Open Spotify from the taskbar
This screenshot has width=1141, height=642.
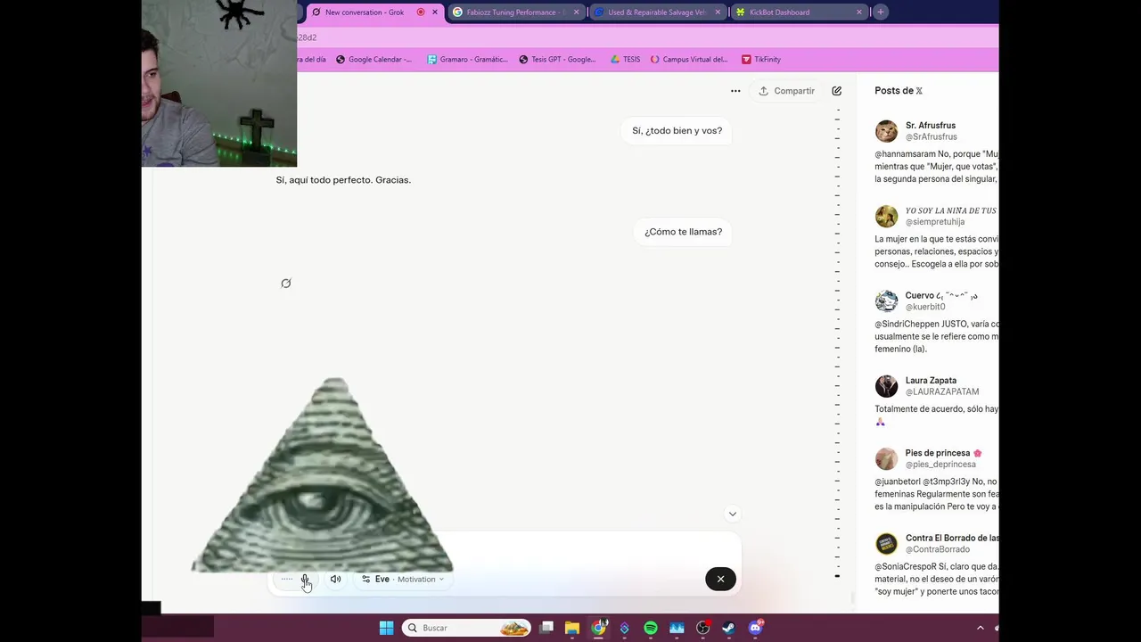pos(651,628)
